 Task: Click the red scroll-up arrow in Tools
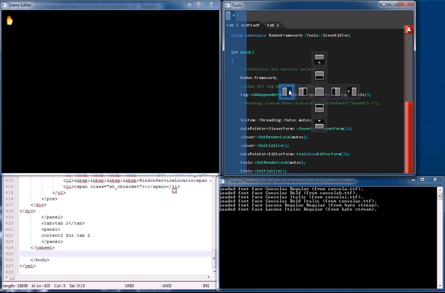(409, 30)
